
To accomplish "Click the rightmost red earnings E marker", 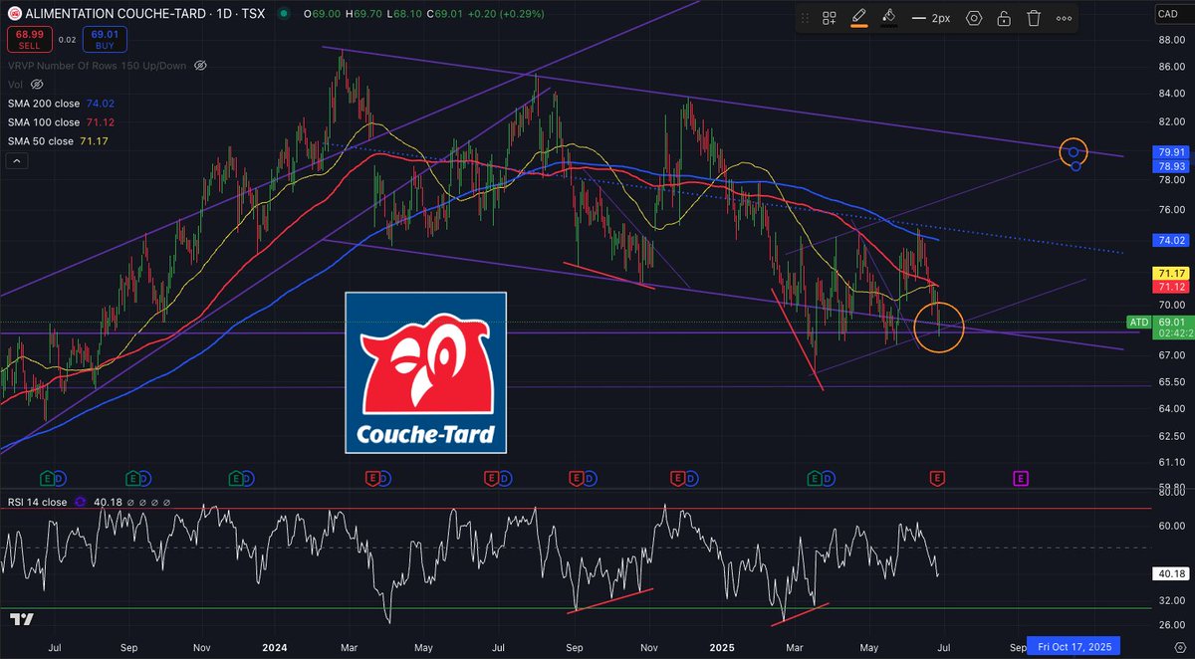I will 937,479.
